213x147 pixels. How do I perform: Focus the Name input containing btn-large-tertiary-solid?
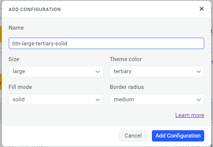(106, 44)
